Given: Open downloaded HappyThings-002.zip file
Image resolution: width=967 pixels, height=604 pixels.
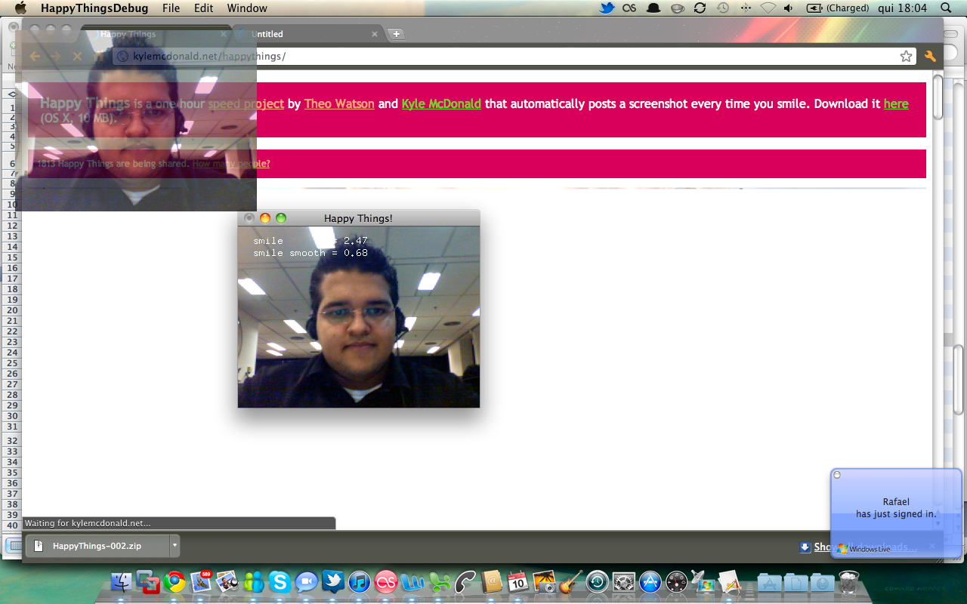Looking at the screenshot, I should click(97, 545).
